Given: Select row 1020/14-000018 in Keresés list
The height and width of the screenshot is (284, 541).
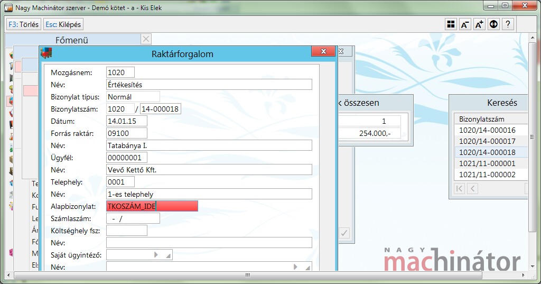Looking at the screenshot, I should [491, 152].
